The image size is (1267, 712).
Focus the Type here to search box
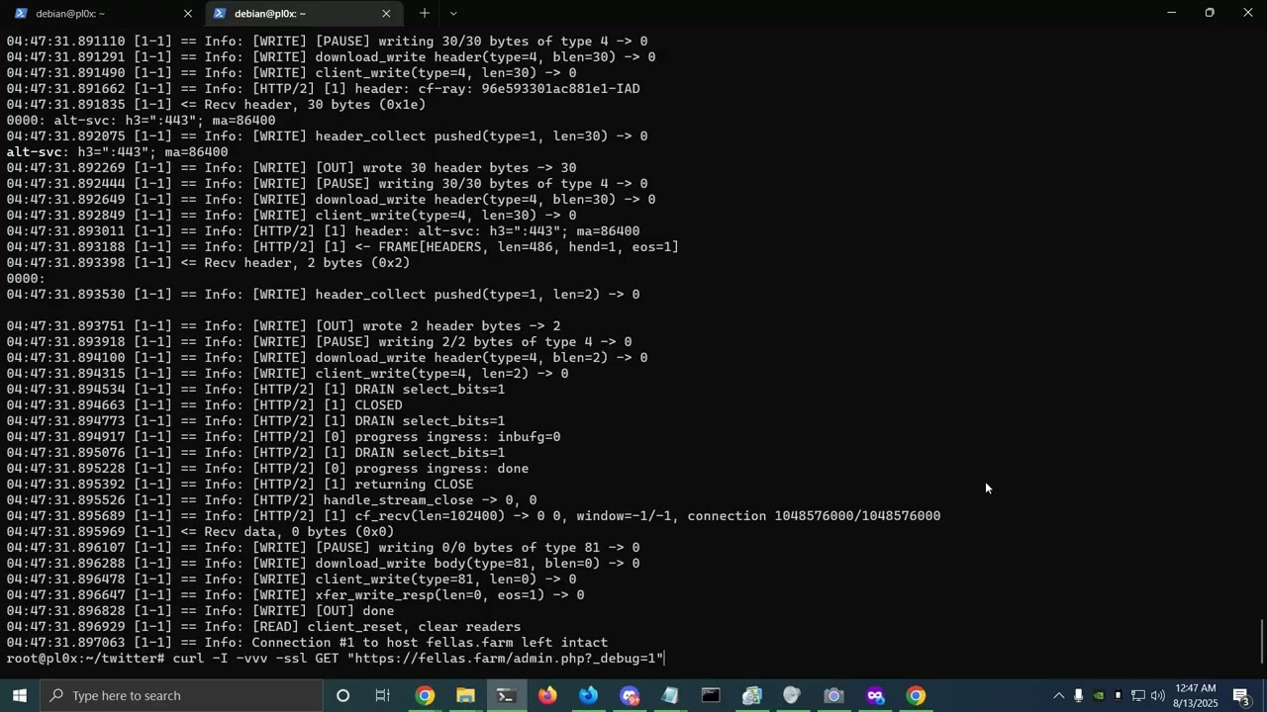click(181, 696)
